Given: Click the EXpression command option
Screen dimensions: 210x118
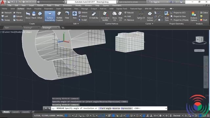Looking at the screenshot, I should (x=126, y=108).
